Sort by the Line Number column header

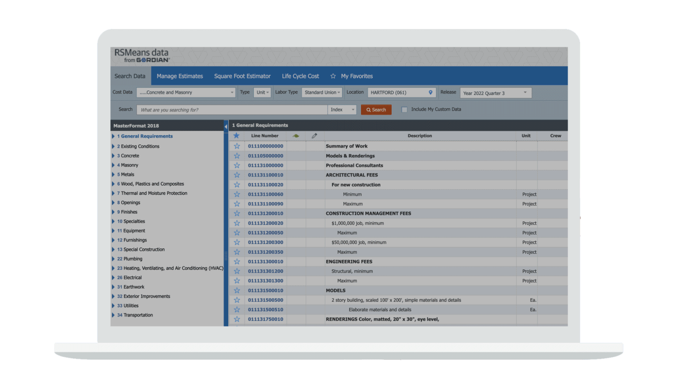265,135
